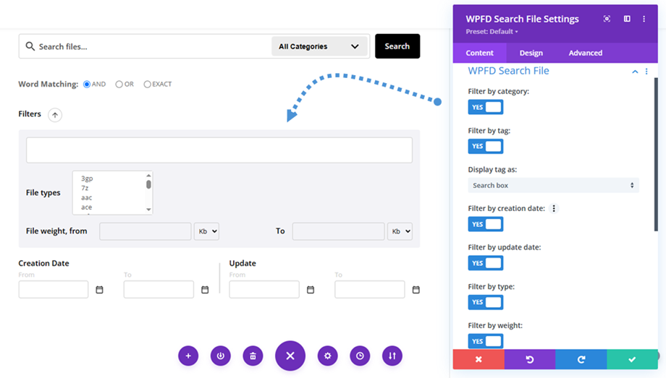Toggle Filter by category switch

(486, 107)
